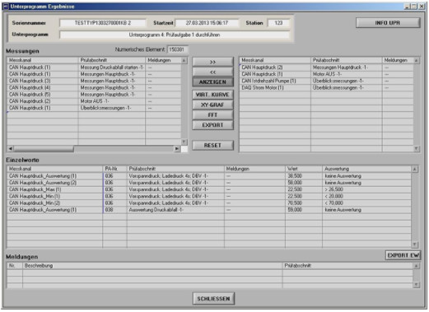Open the XY-GRAF plot
Screen dimensions: 429x312
(x=212, y=105)
